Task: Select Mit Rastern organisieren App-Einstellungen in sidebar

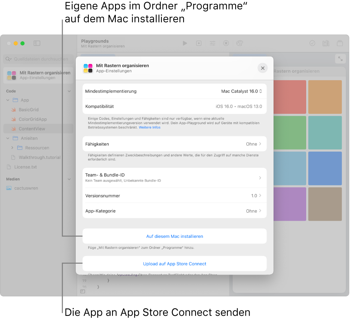Action: click(38, 75)
